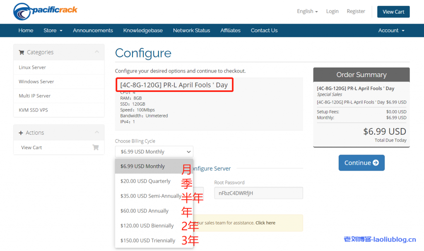Open the English language selector
The width and height of the screenshot is (424, 251).
click(x=307, y=12)
